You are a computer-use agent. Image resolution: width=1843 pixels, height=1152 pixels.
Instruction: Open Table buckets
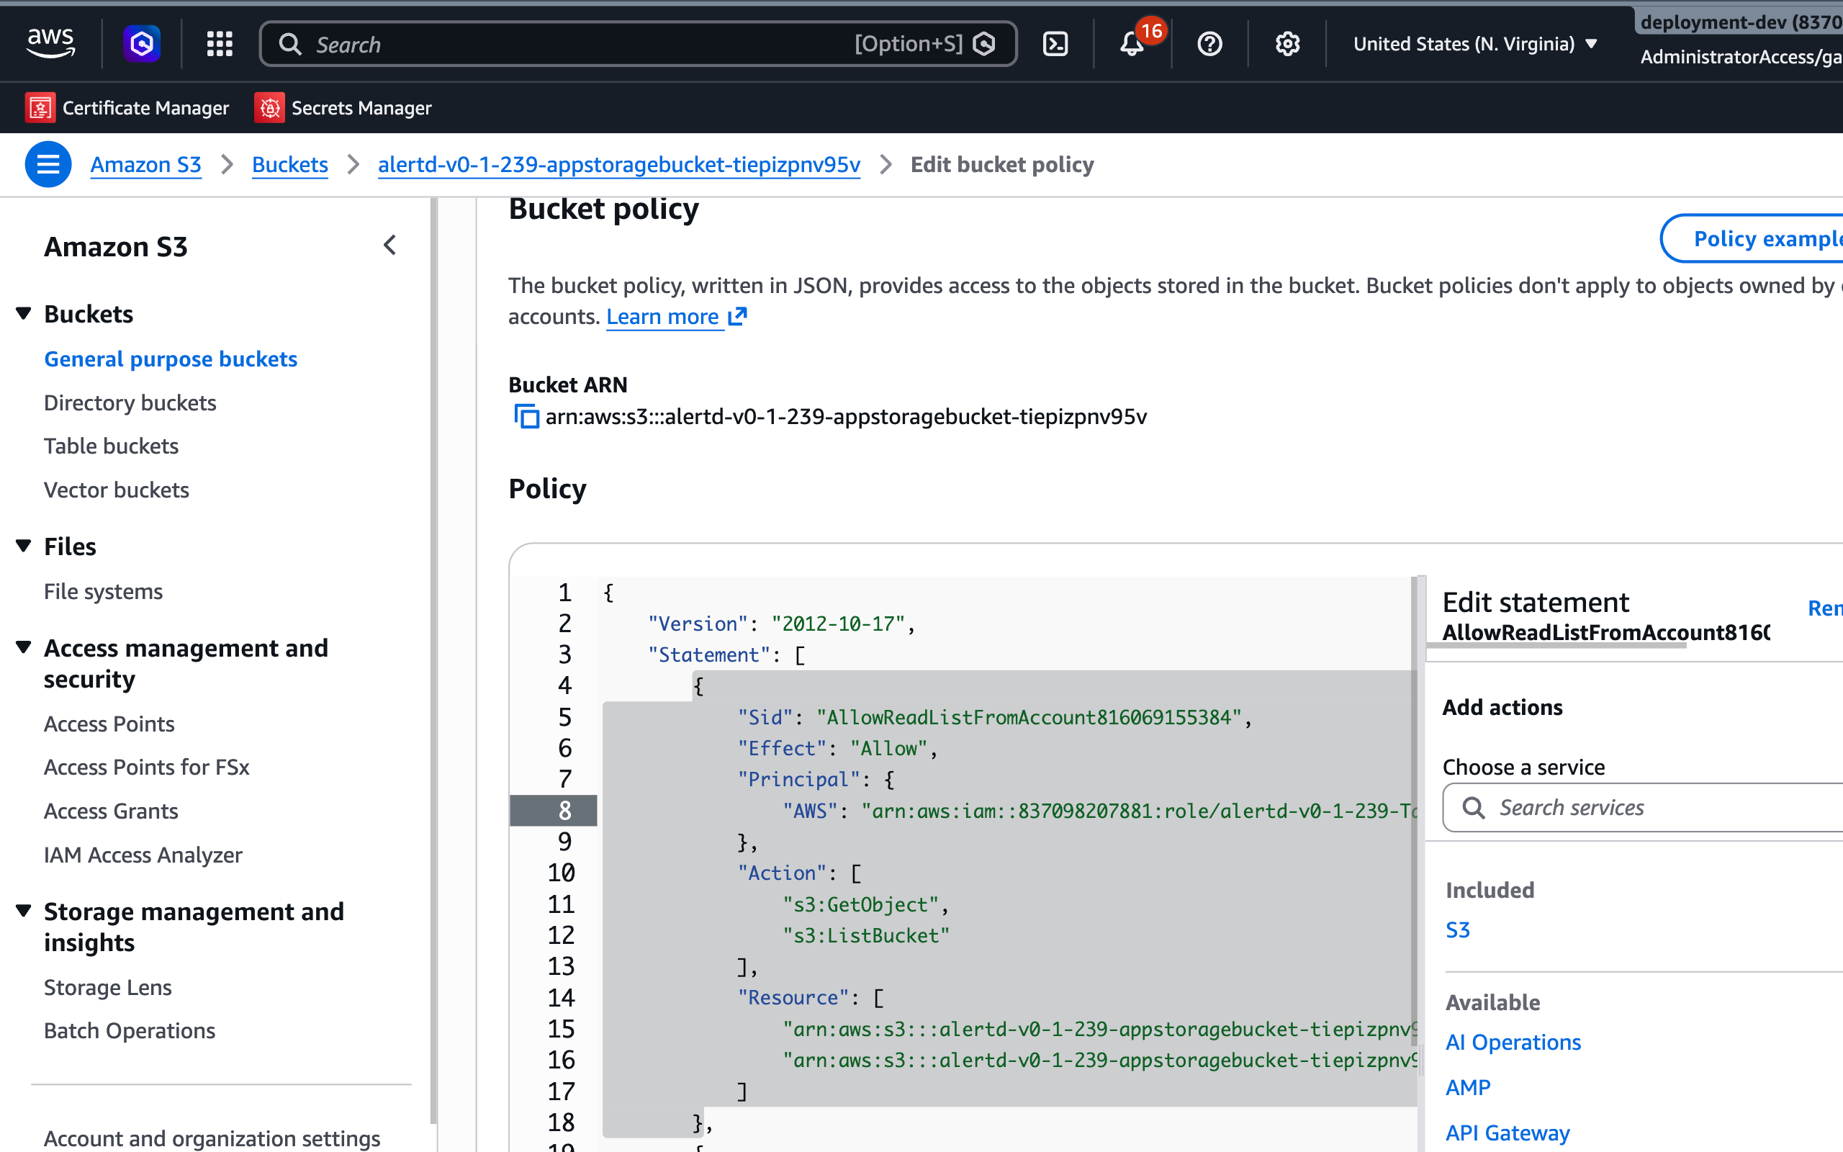coord(110,446)
